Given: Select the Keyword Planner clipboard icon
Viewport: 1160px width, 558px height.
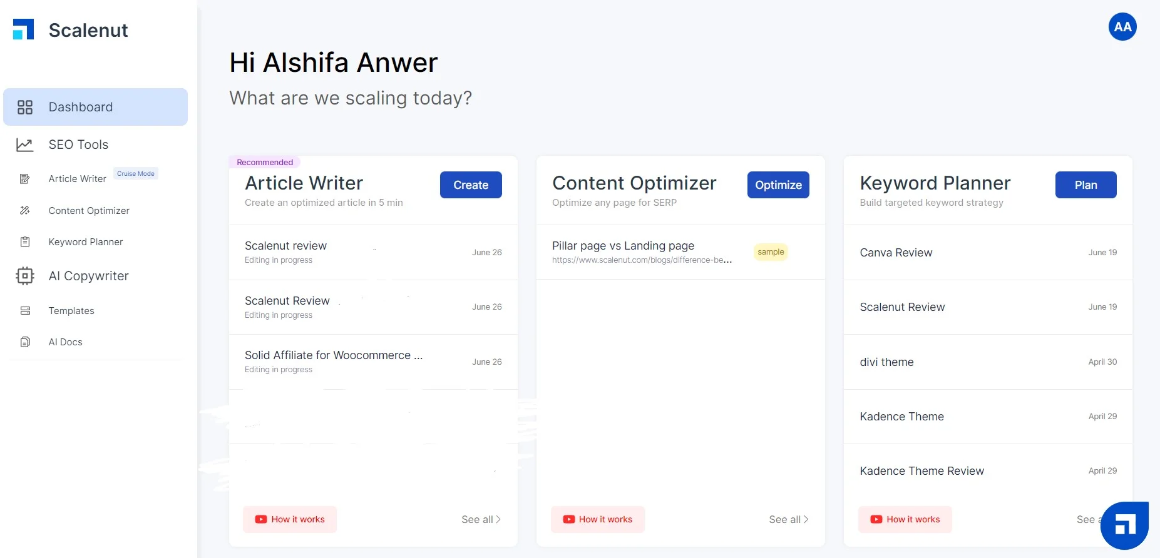Looking at the screenshot, I should pos(25,241).
